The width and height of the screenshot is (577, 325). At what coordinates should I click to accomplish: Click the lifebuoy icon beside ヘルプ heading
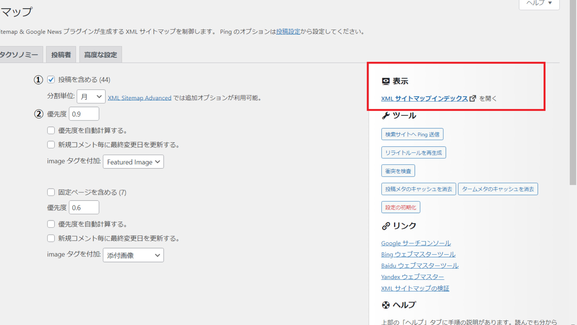[x=386, y=305]
